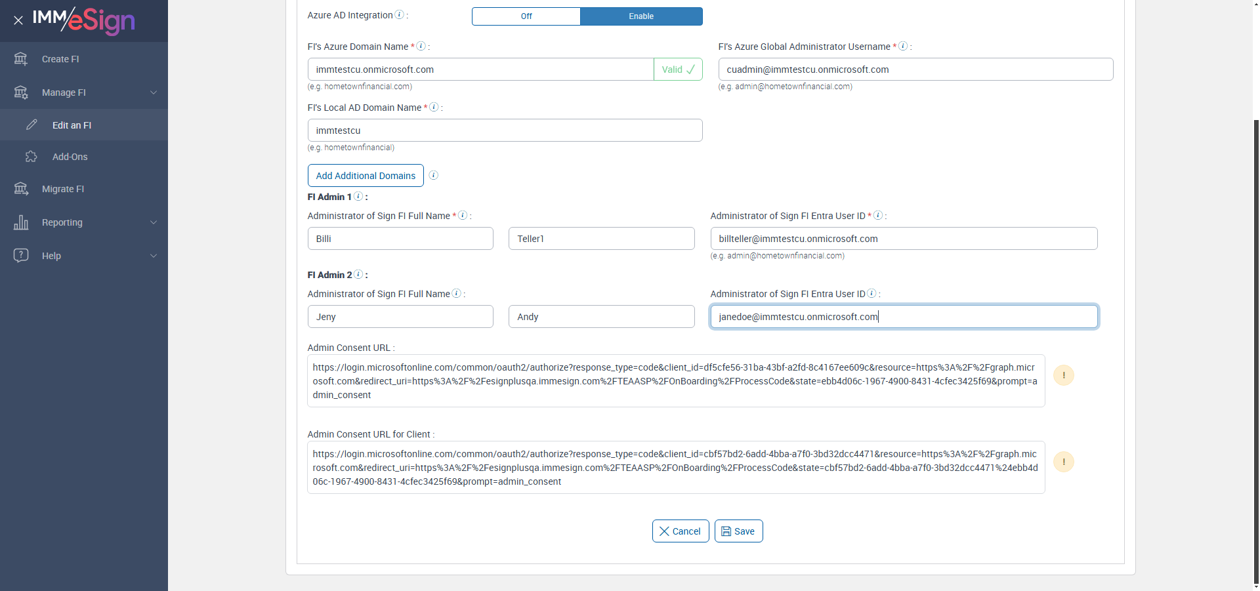Click the FI Admin 2 Entra User ID field
Screen dimensions: 1260x591
tap(904, 317)
